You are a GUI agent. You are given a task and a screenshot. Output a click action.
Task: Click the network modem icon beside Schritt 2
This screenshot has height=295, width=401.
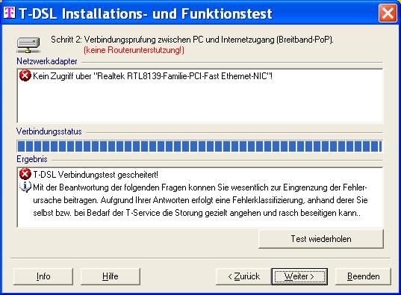(x=28, y=46)
